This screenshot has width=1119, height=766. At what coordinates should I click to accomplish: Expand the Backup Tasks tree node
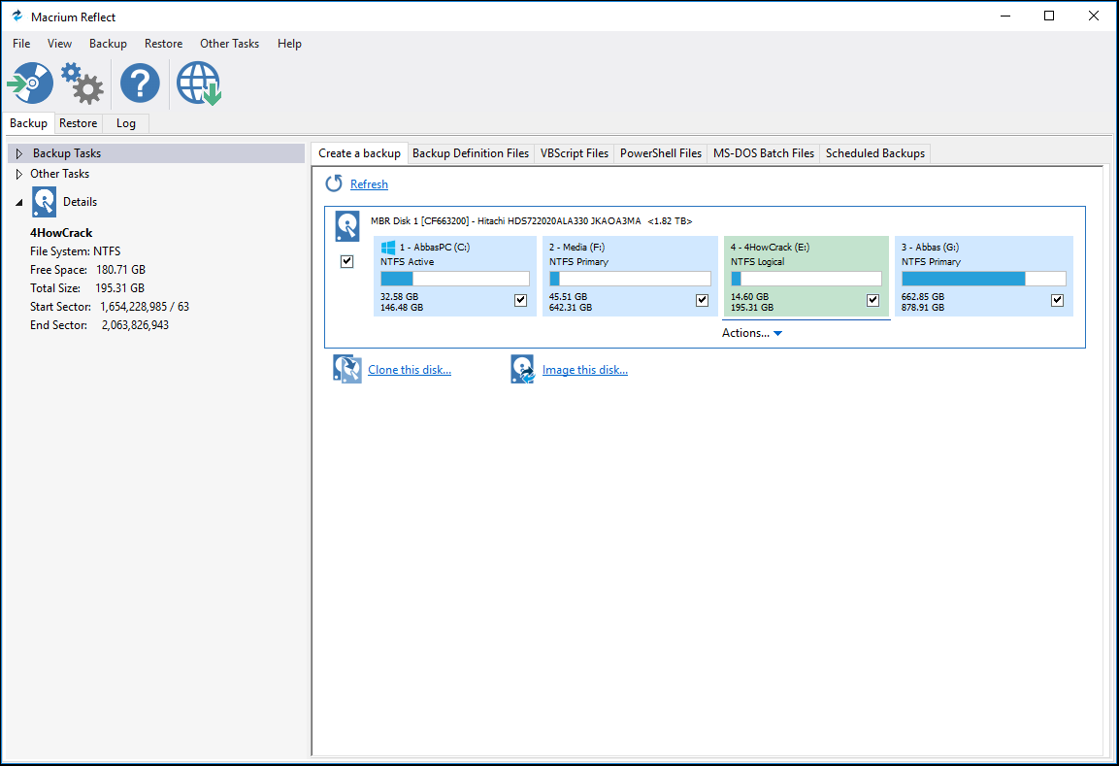[x=19, y=153]
